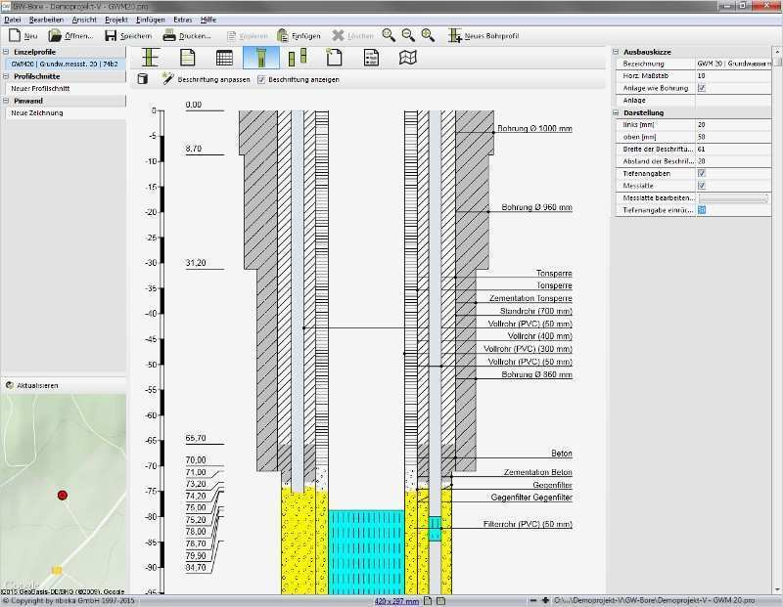Click the cylinder icon in the sub-toolbar

(142, 79)
